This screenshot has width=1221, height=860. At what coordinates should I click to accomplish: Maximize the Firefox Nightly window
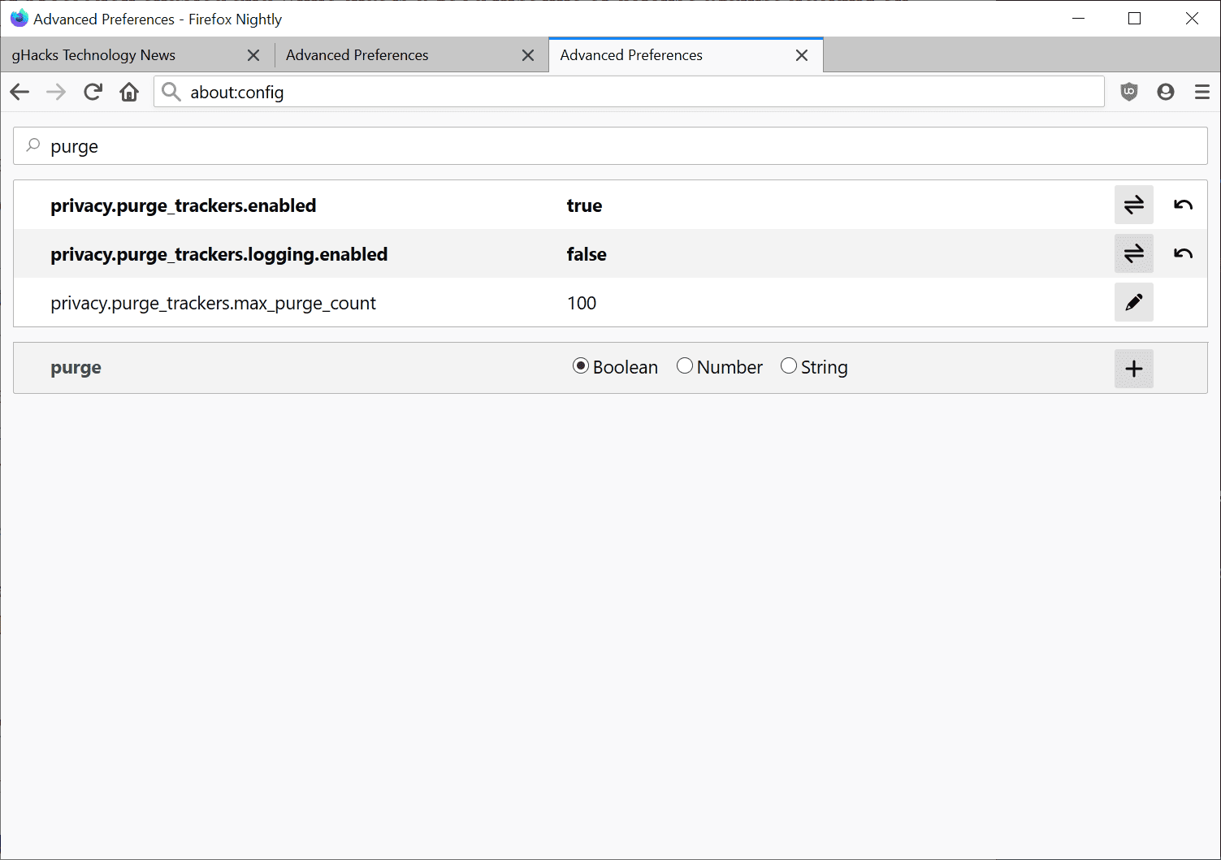(x=1135, y=19)
